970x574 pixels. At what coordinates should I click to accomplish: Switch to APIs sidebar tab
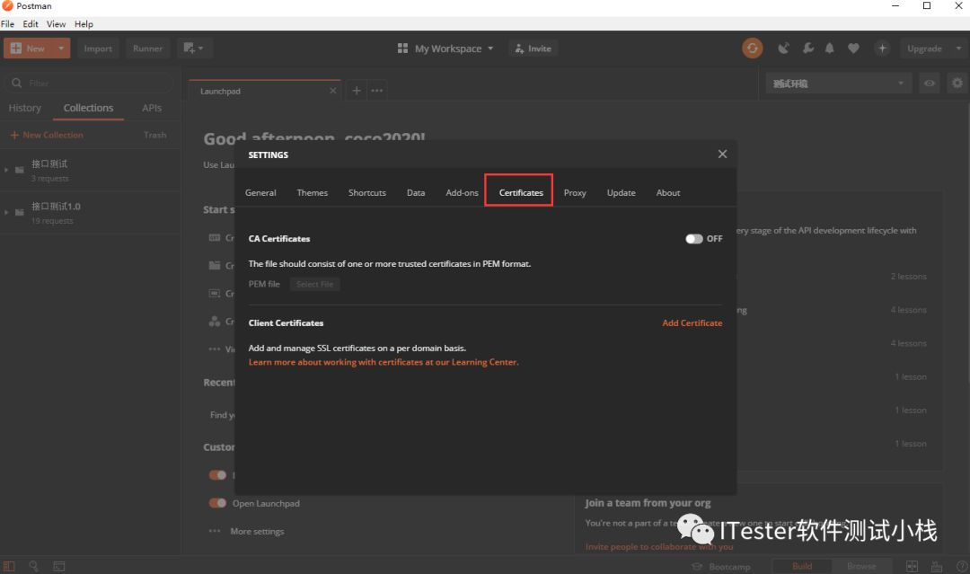pyautogui.click(x=152, y=108)
